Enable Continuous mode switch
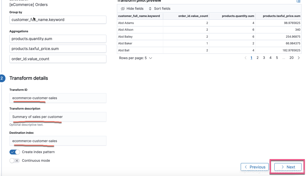 [15, 161]
